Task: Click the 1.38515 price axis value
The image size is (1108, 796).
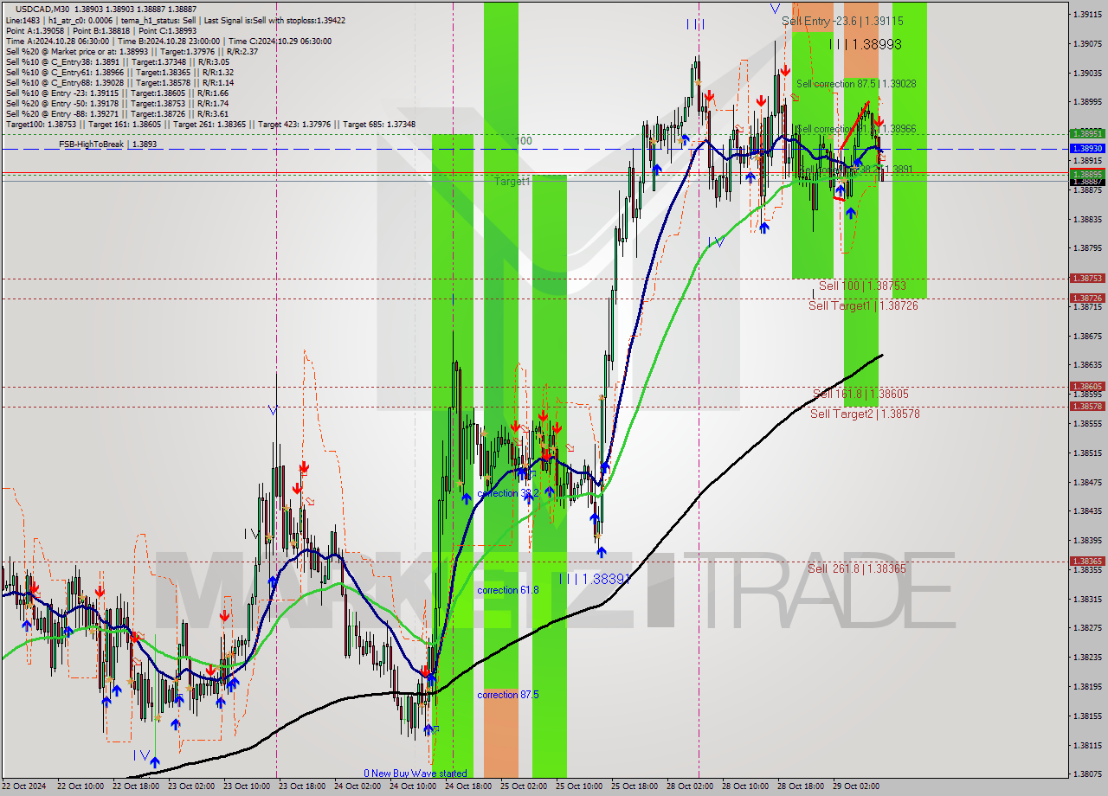Action: [x=1087, y=453]
